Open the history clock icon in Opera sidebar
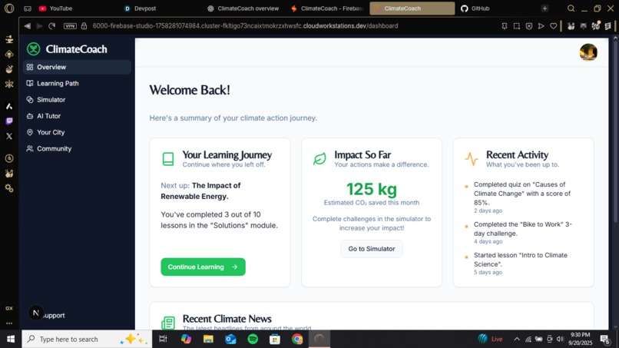This screenshot has height=348, width=619. click(9, 158)
